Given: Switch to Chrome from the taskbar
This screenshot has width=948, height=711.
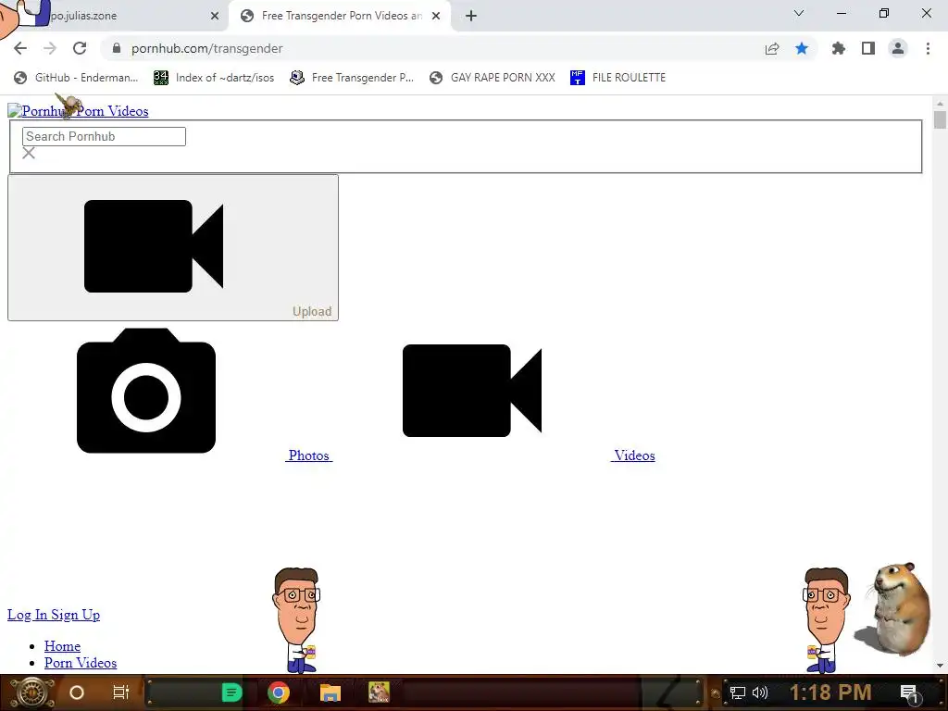Looking at the screenshot, I should point(279,692).
